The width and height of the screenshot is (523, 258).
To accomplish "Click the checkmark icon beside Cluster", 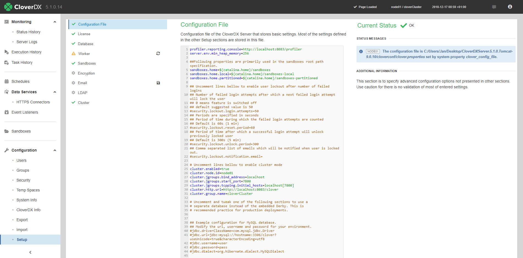I will click(73, 103).
